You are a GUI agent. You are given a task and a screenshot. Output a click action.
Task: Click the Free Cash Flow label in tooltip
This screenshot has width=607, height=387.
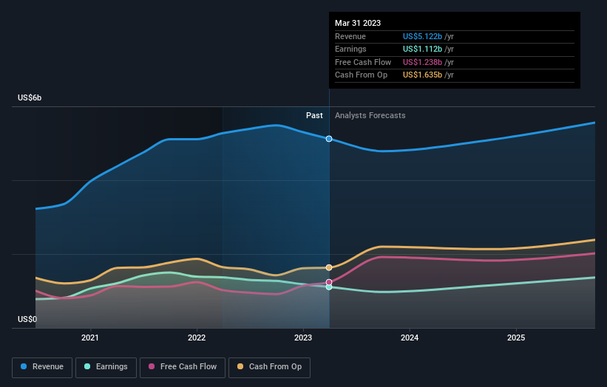coord(363,62)
